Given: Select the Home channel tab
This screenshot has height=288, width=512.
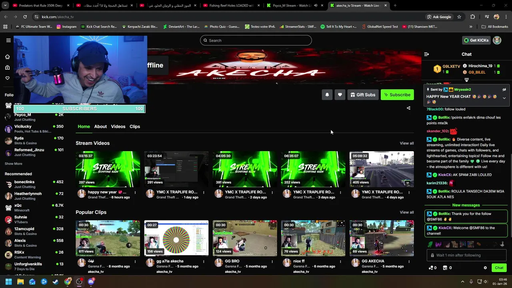Looking at the screenshot, I should click(84, 126).
